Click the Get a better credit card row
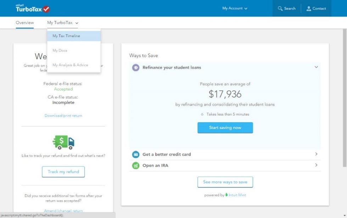The height and width of the screenshot is (218, 347). (x=225, y=154)
